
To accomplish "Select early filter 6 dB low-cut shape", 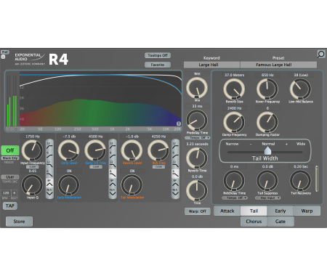I will tap(113, 155).
